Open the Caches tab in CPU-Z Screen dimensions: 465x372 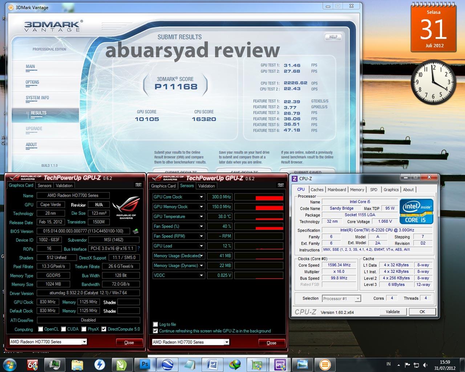click(317, 190)
